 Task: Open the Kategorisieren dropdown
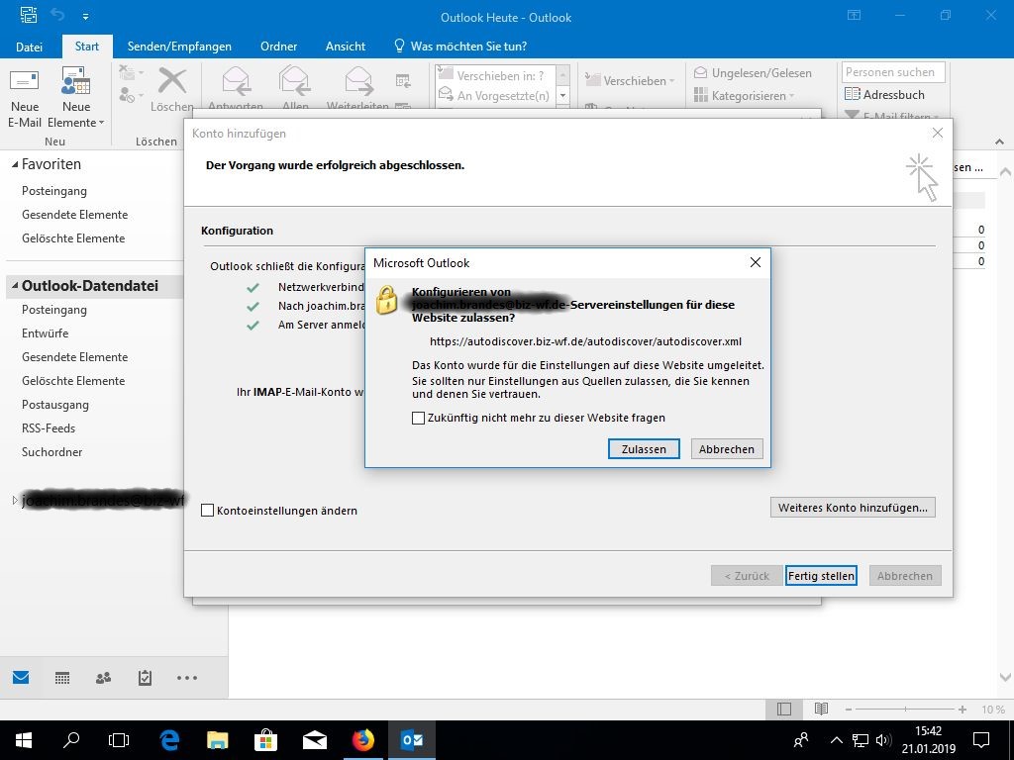pos(745,96)
